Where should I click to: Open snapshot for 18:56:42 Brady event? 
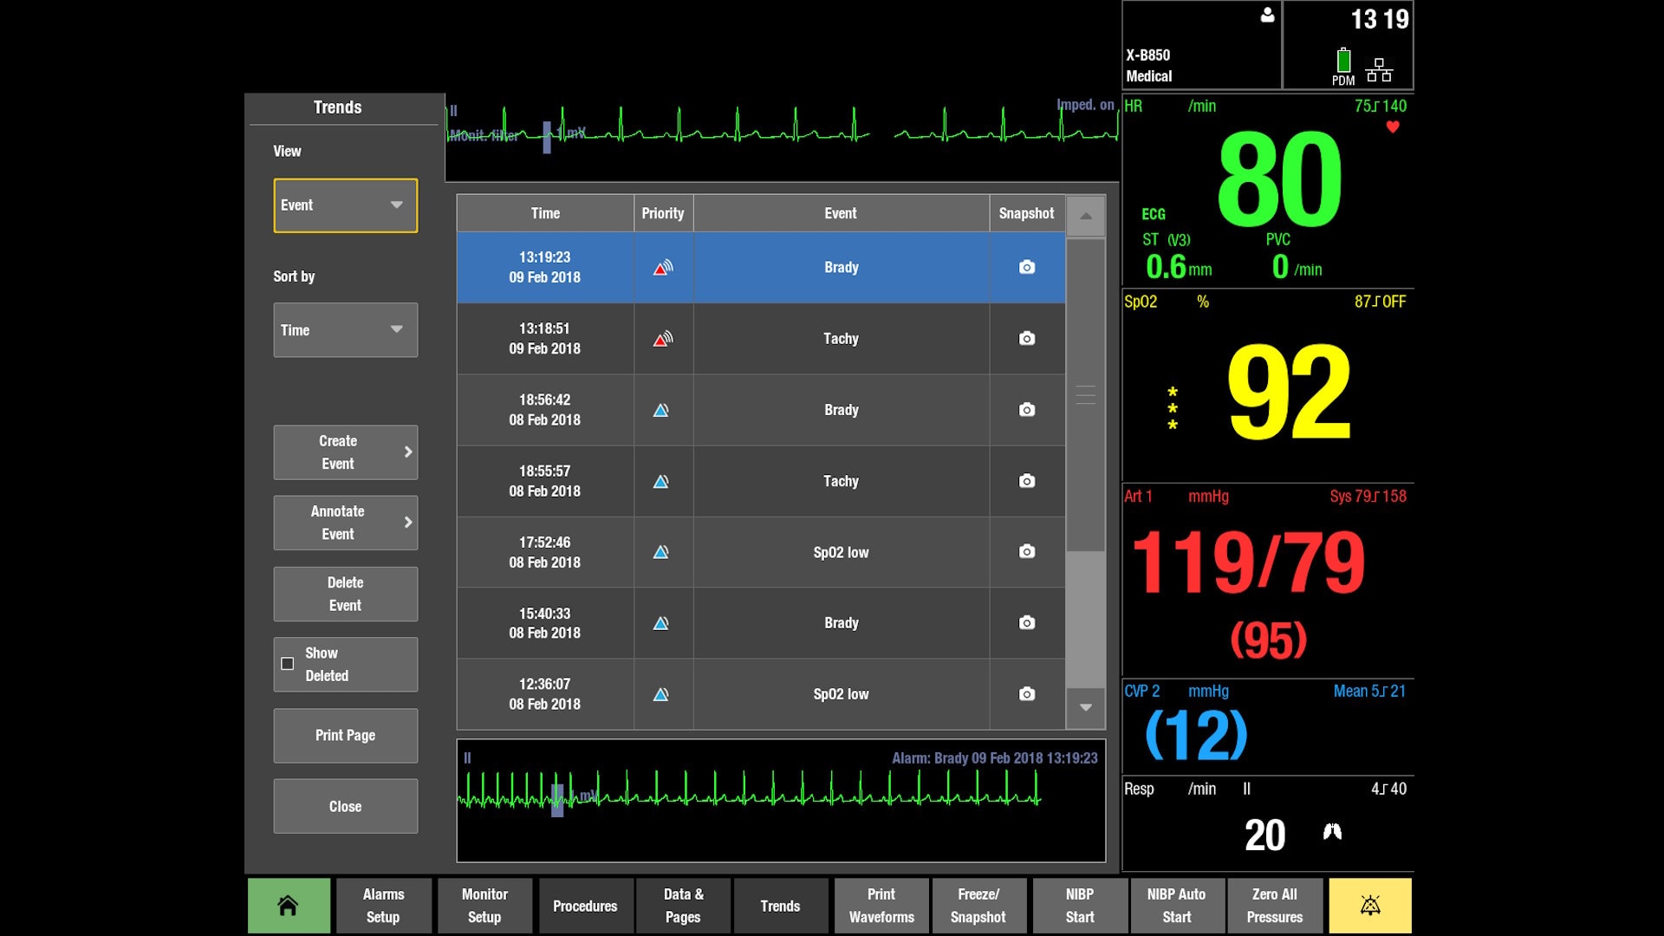(x=1027, y=409)
